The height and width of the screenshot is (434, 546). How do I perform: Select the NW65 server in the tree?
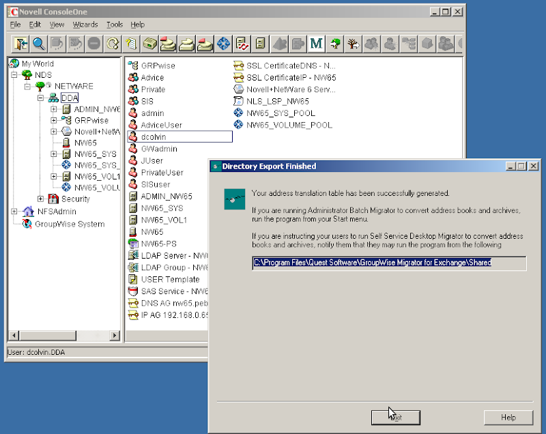(x=85, y=143)
